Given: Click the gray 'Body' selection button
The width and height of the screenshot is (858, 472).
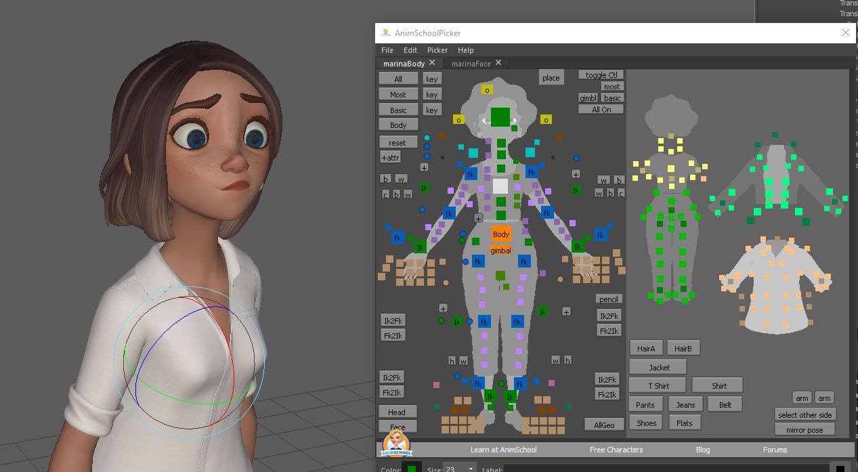Looking at the screenshot, I should point(398,125).
